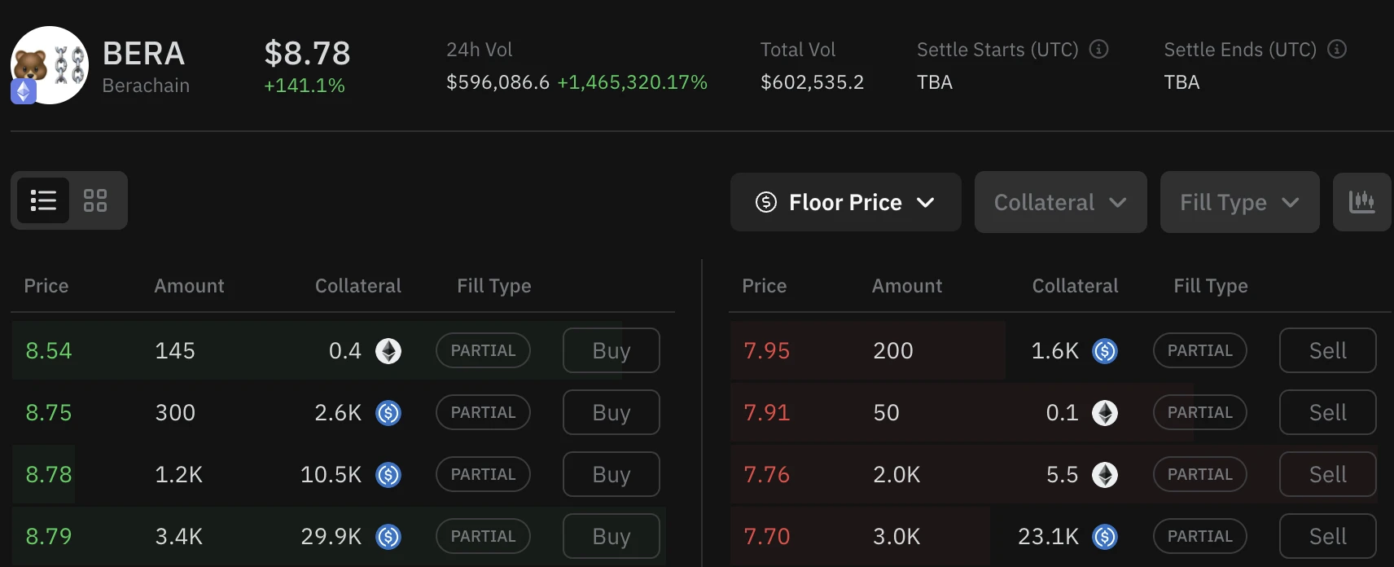The image size is (1394, 567).
Task: Click the BERA token logo
Action: (x=50, y=64)
